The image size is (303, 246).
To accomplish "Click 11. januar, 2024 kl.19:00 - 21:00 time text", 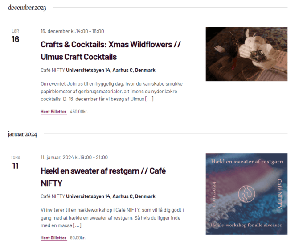I will [x=74, y=158].
